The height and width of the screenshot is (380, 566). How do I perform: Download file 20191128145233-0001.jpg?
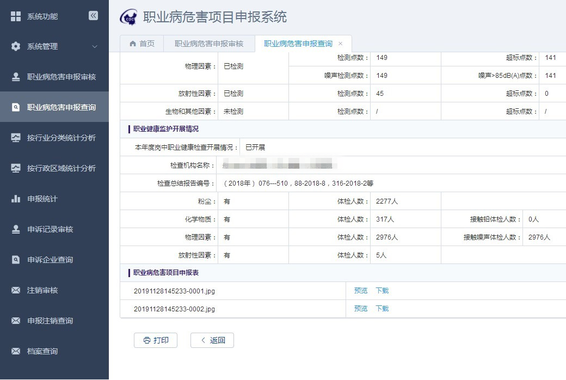pos(382,290)
